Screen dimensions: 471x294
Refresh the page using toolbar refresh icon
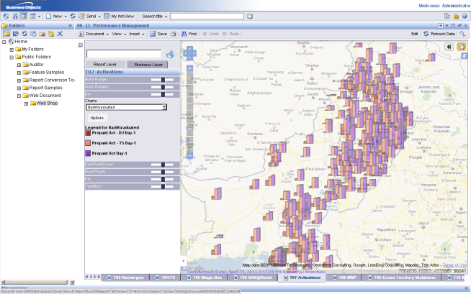click(73, 17)
